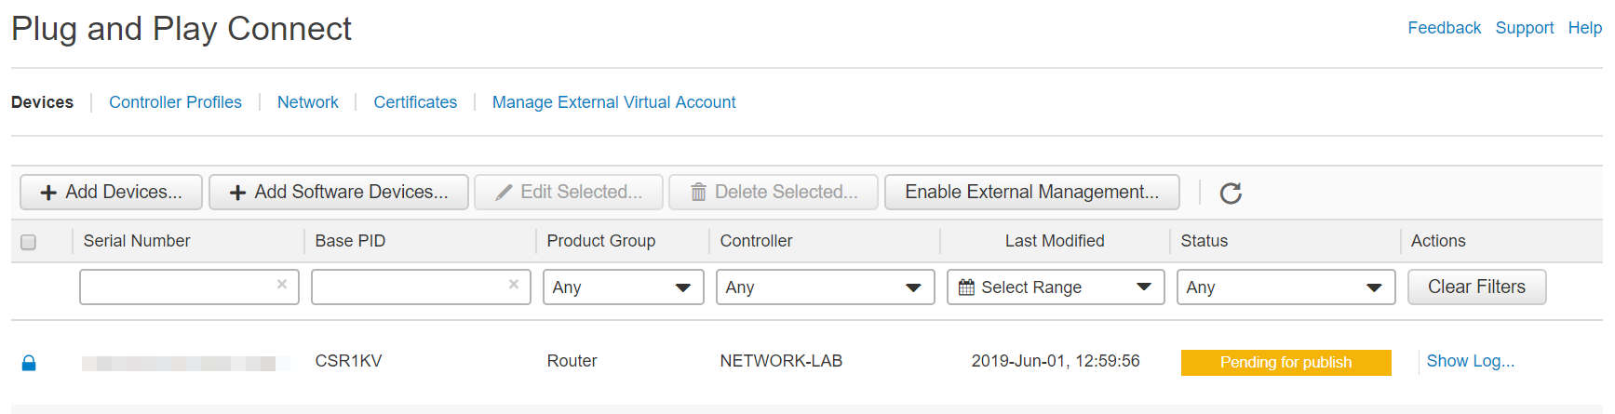1615x414 pixels.
Task: Click the Clear Filters button
Action: (1477, 287)
